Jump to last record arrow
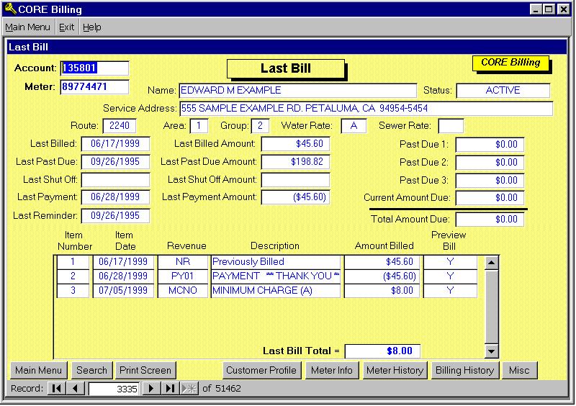The height and width of the screenshot is (406, 576). [x=170, y=389]
